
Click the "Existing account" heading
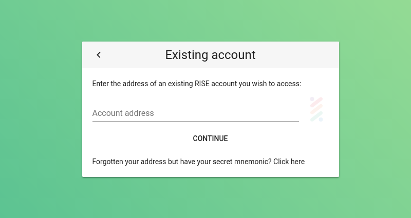tap(210, 55)
